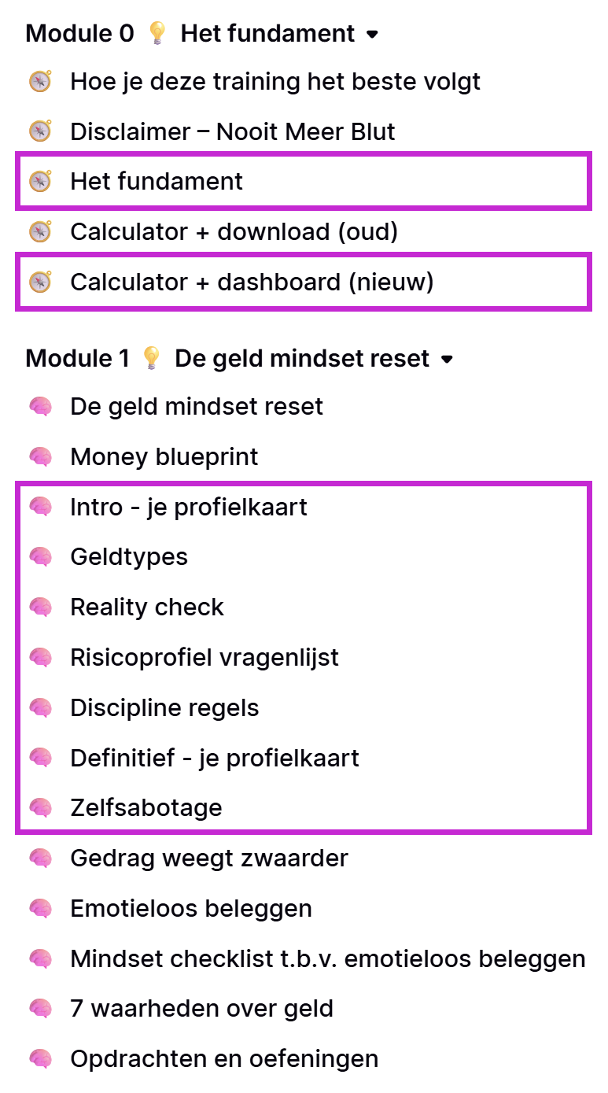This screenshot has width=608, height=1093.
Task: Click brain icon beside Emotieloos beleggen
Action: point(40,909)
